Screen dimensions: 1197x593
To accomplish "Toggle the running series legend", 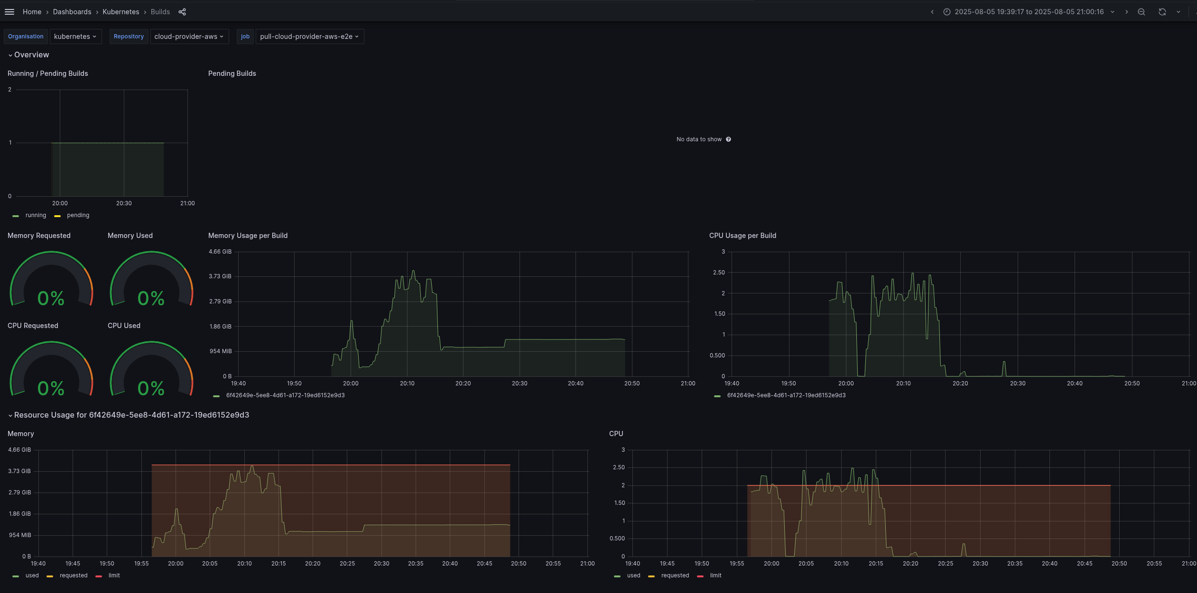I will (x=35, y=215).
